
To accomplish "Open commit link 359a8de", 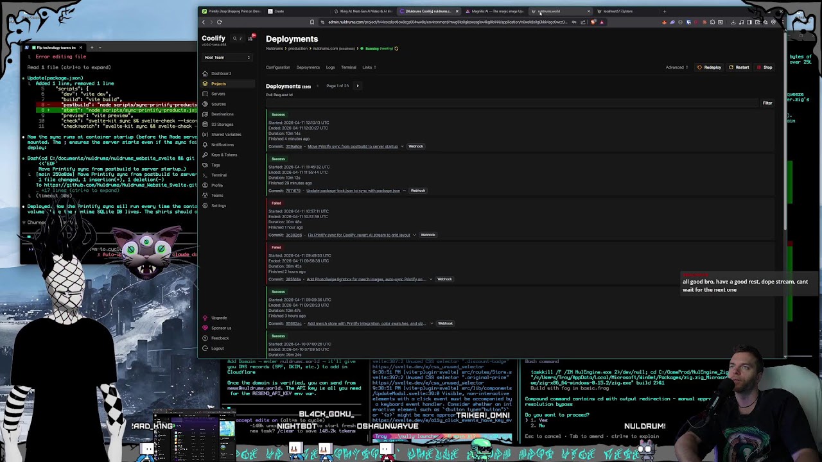I will coord(293,146).
